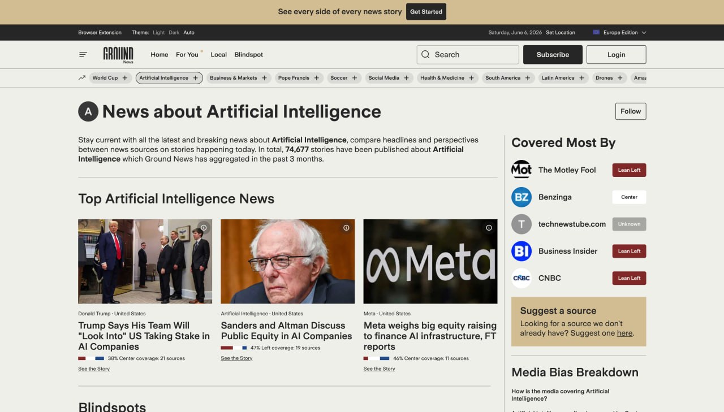Click The Motley Fool source logo

click(522, 170)
